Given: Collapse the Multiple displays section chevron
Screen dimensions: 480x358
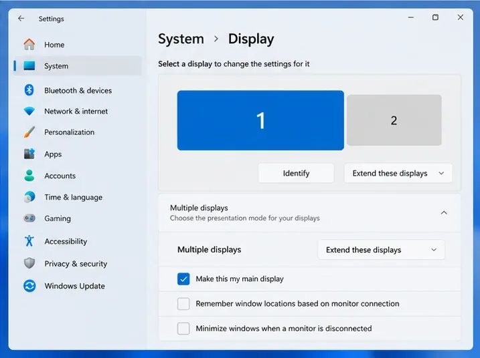Looking at the screenshot, I should pos(444,212).
